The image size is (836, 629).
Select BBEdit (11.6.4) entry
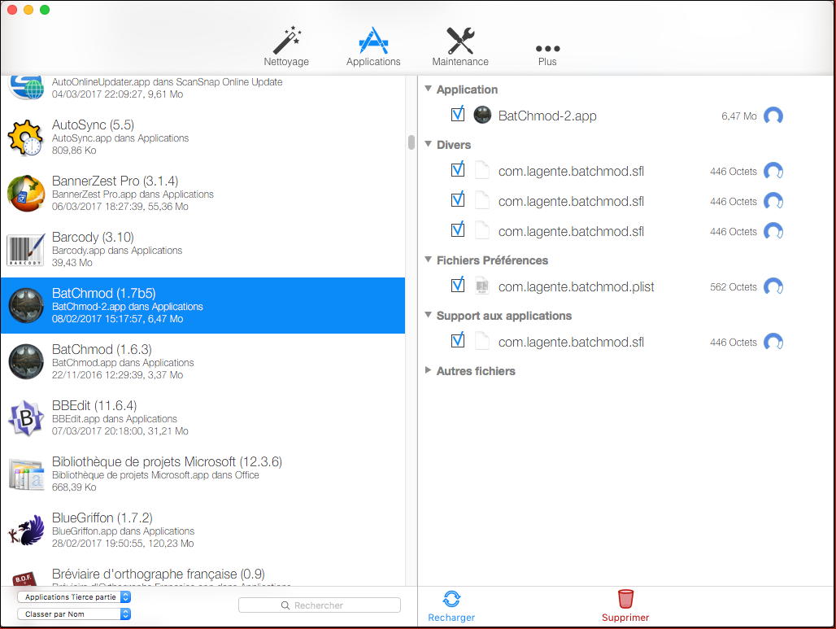[x=202, y=418]
